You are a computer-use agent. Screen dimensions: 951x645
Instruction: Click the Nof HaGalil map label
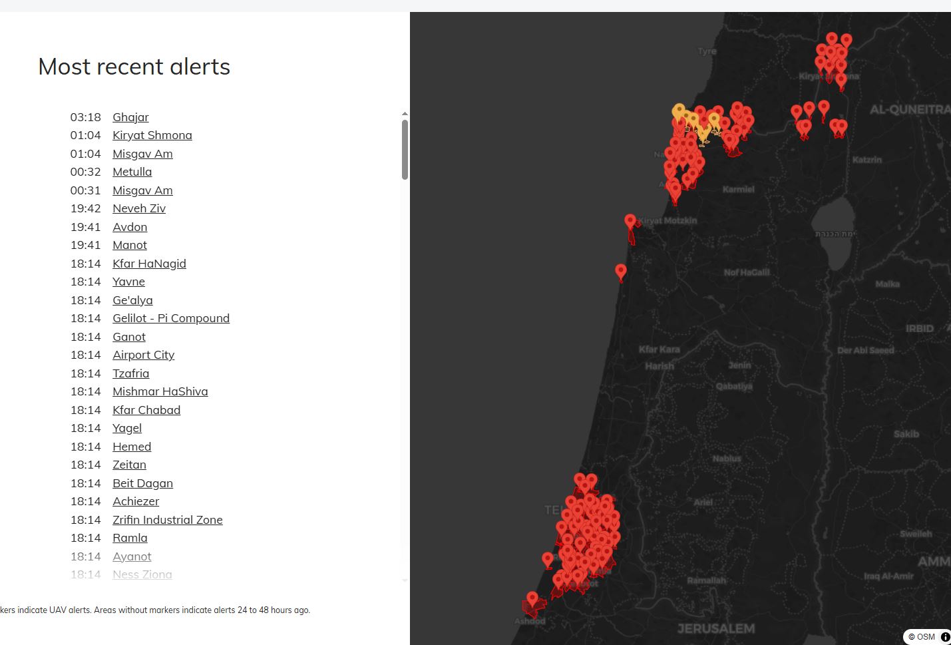click(x=747, y=272)
